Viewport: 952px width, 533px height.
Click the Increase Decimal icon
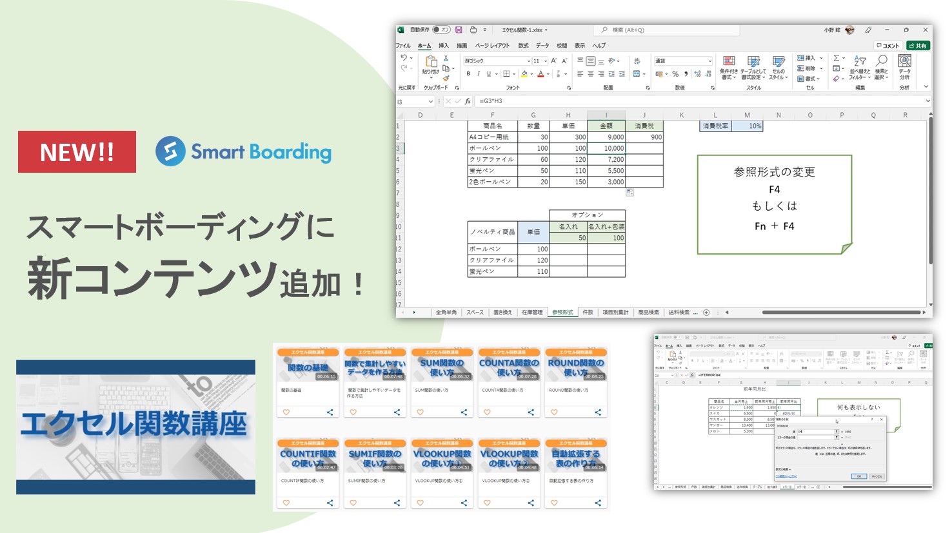point(698,74)
